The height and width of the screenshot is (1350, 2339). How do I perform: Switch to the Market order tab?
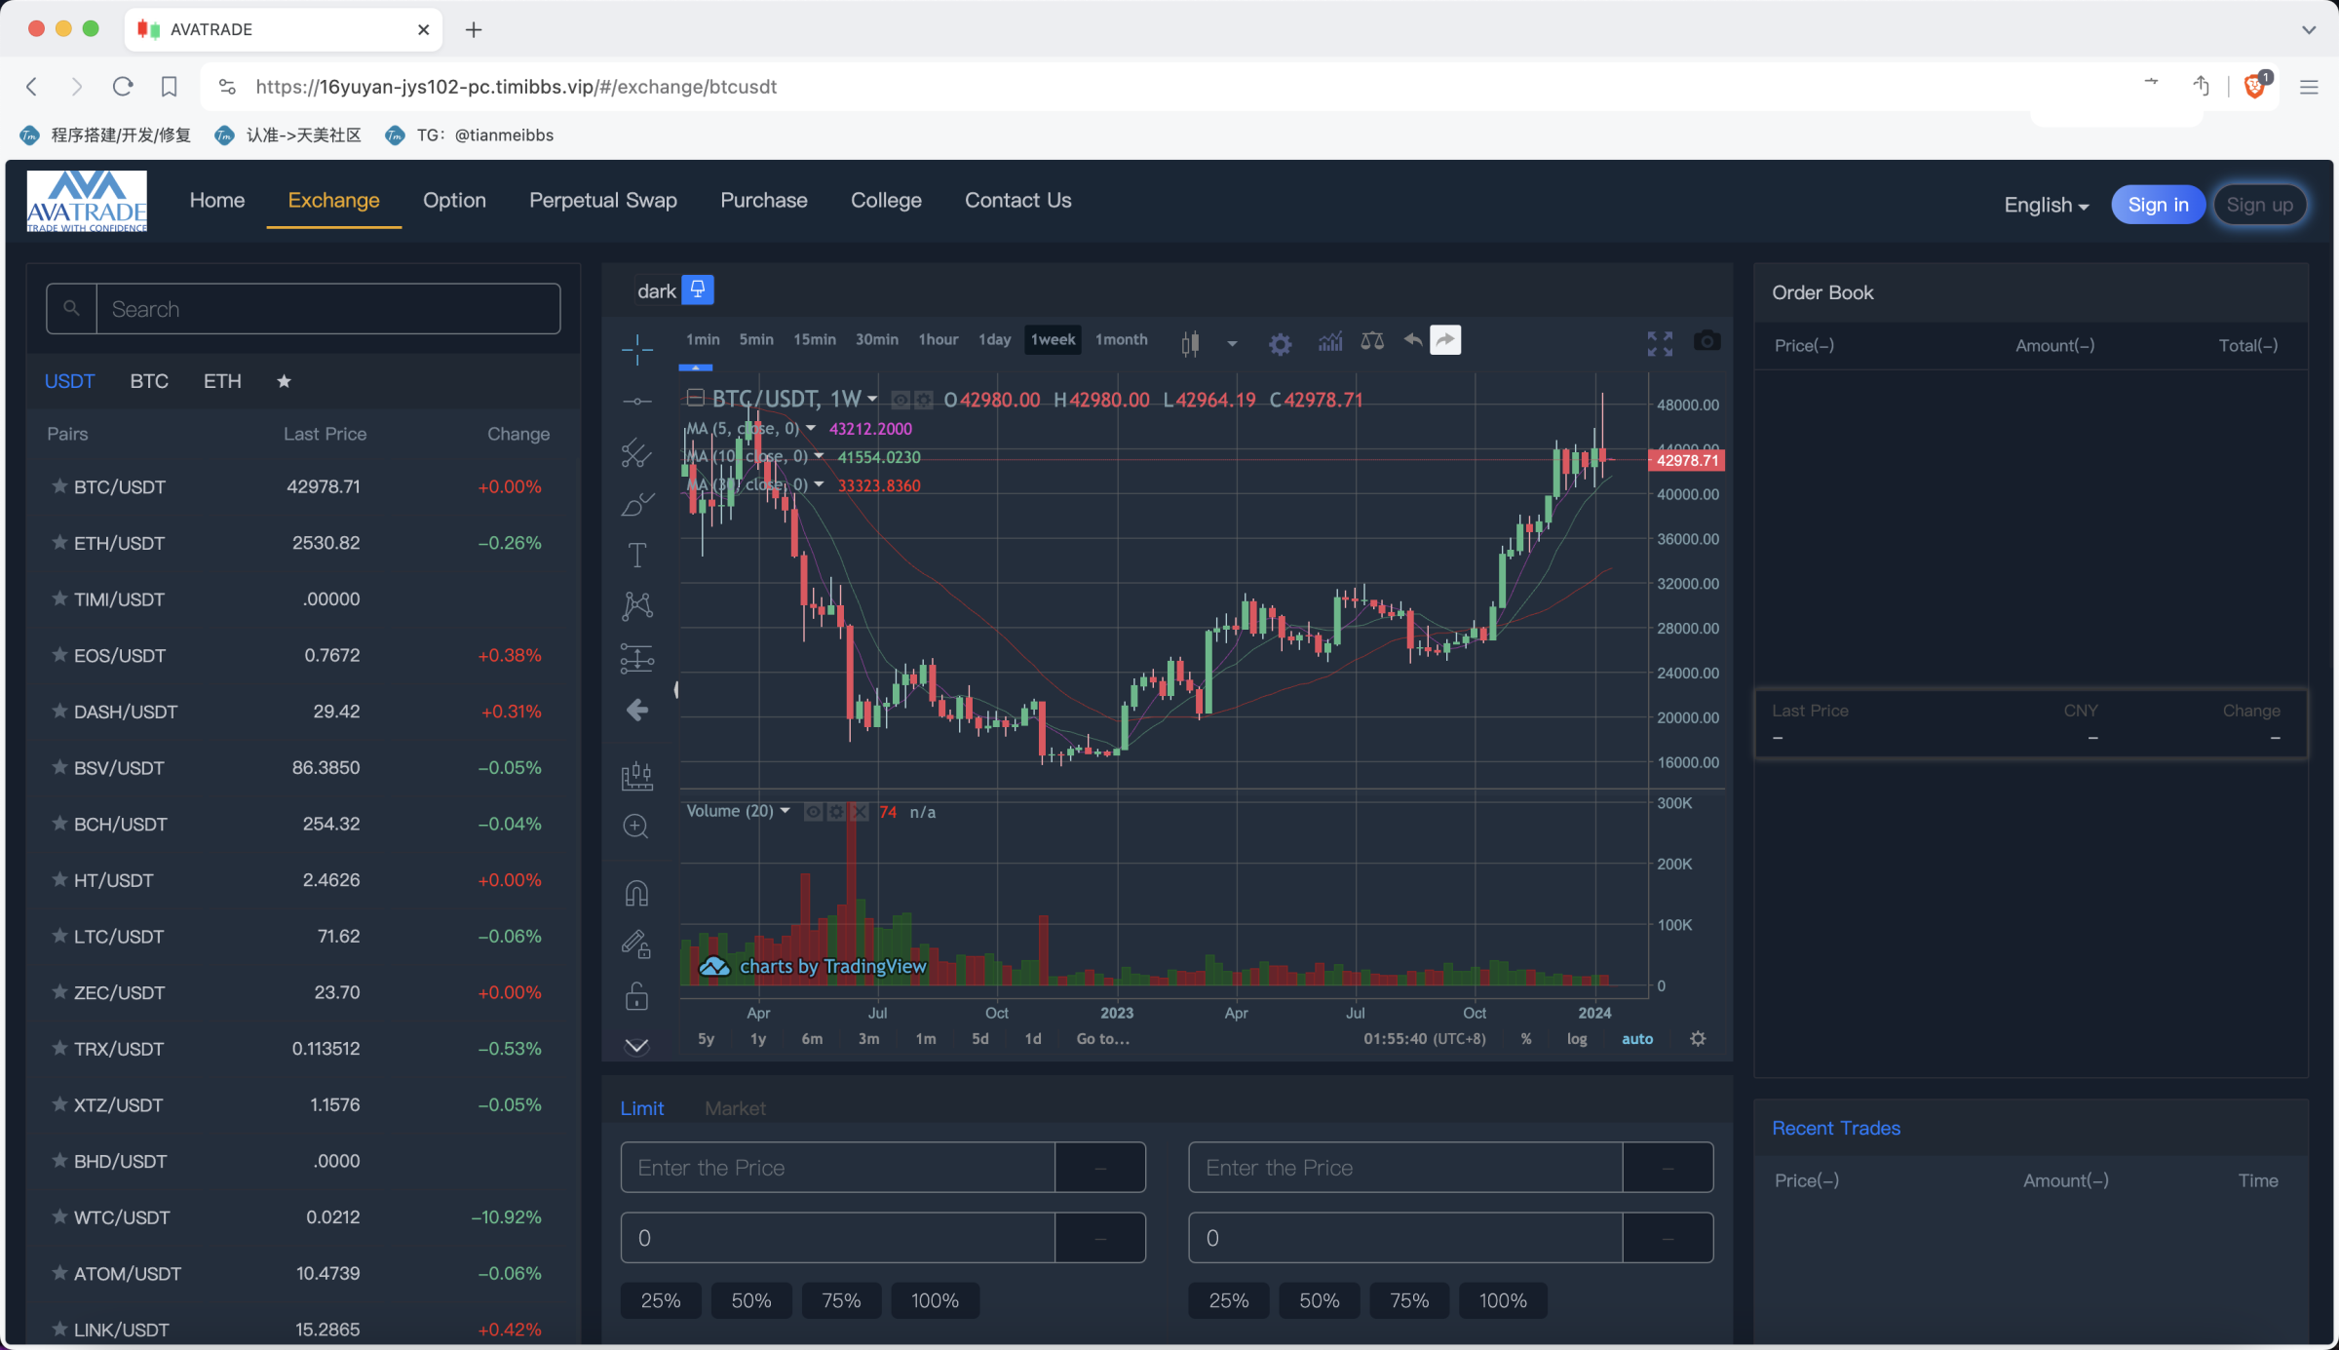pyautogui.click(x=735, y=1108)
